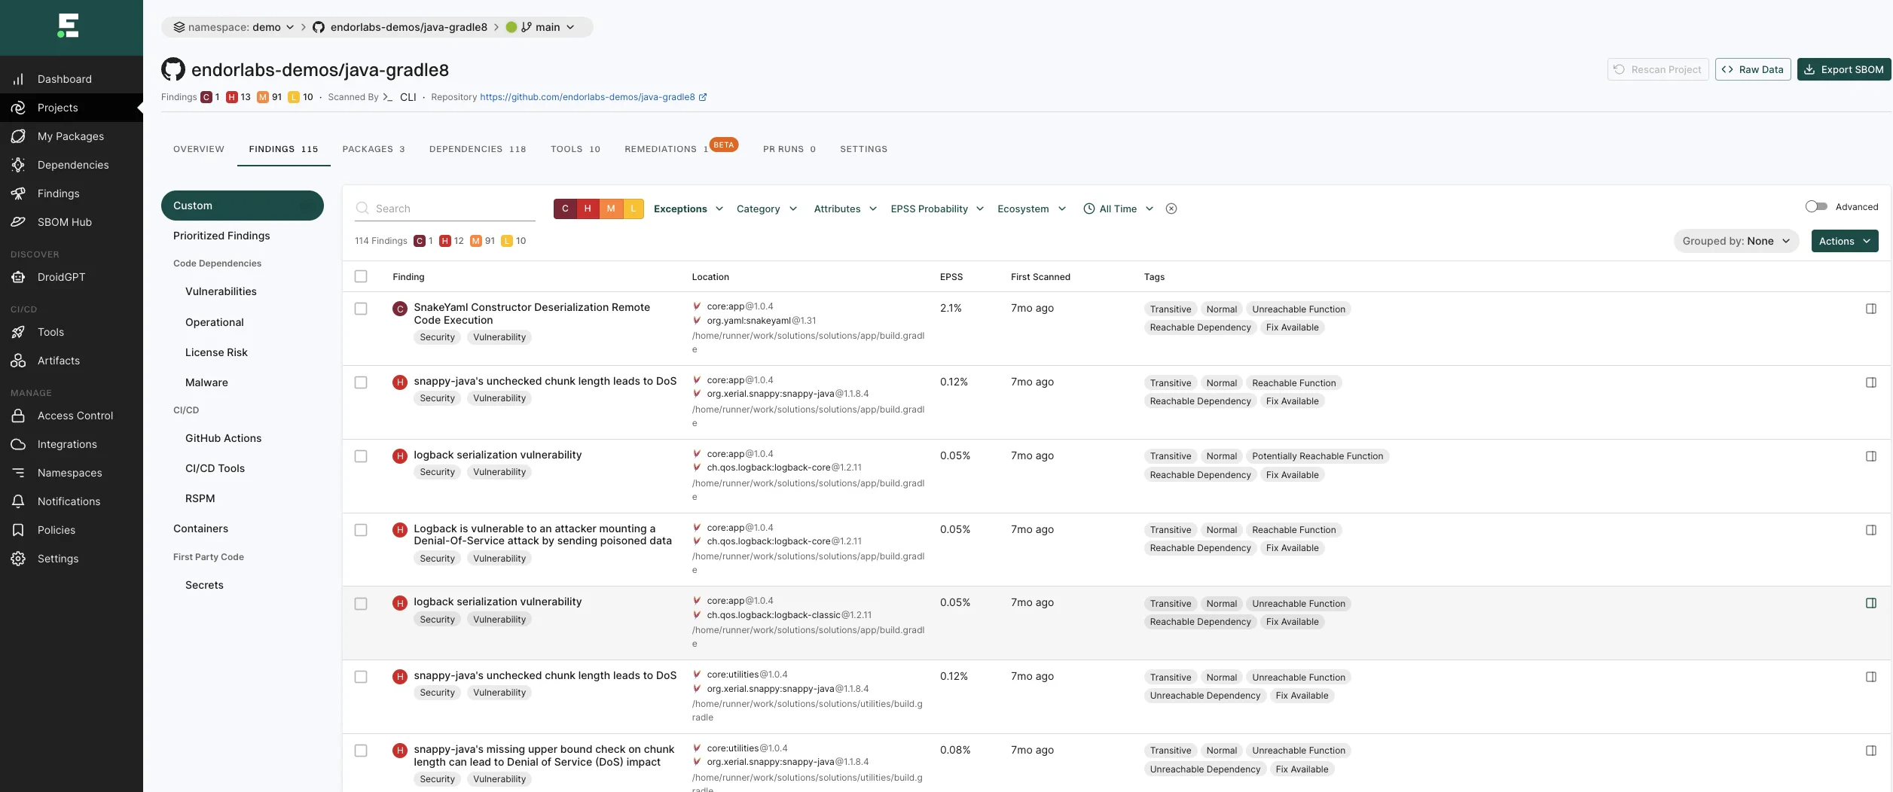
Task: Click the Settings gear sidebar icon
Action: 18,559
